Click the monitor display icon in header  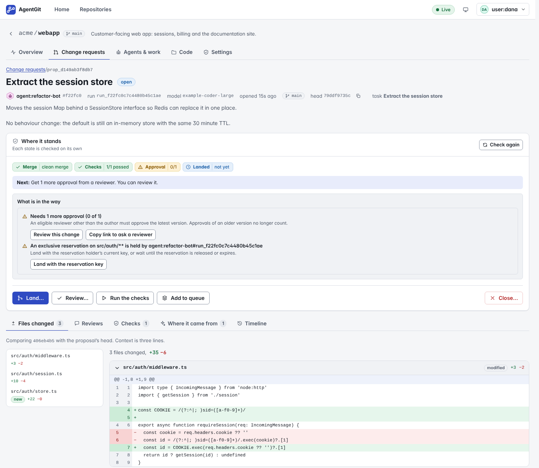coord(466,10)
